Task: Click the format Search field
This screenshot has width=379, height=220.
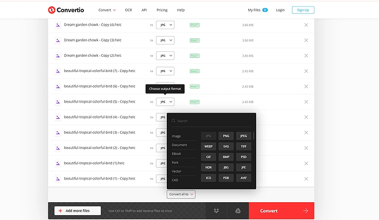Action: tap(212, 121)
